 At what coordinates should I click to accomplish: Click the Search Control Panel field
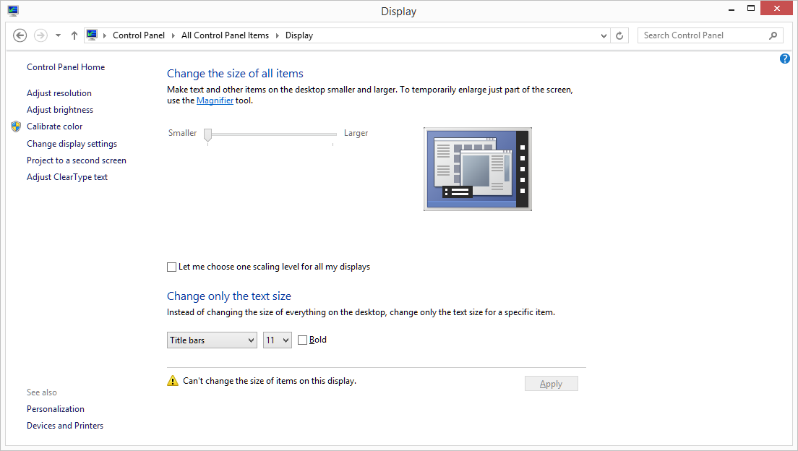(x=701, y=35)
